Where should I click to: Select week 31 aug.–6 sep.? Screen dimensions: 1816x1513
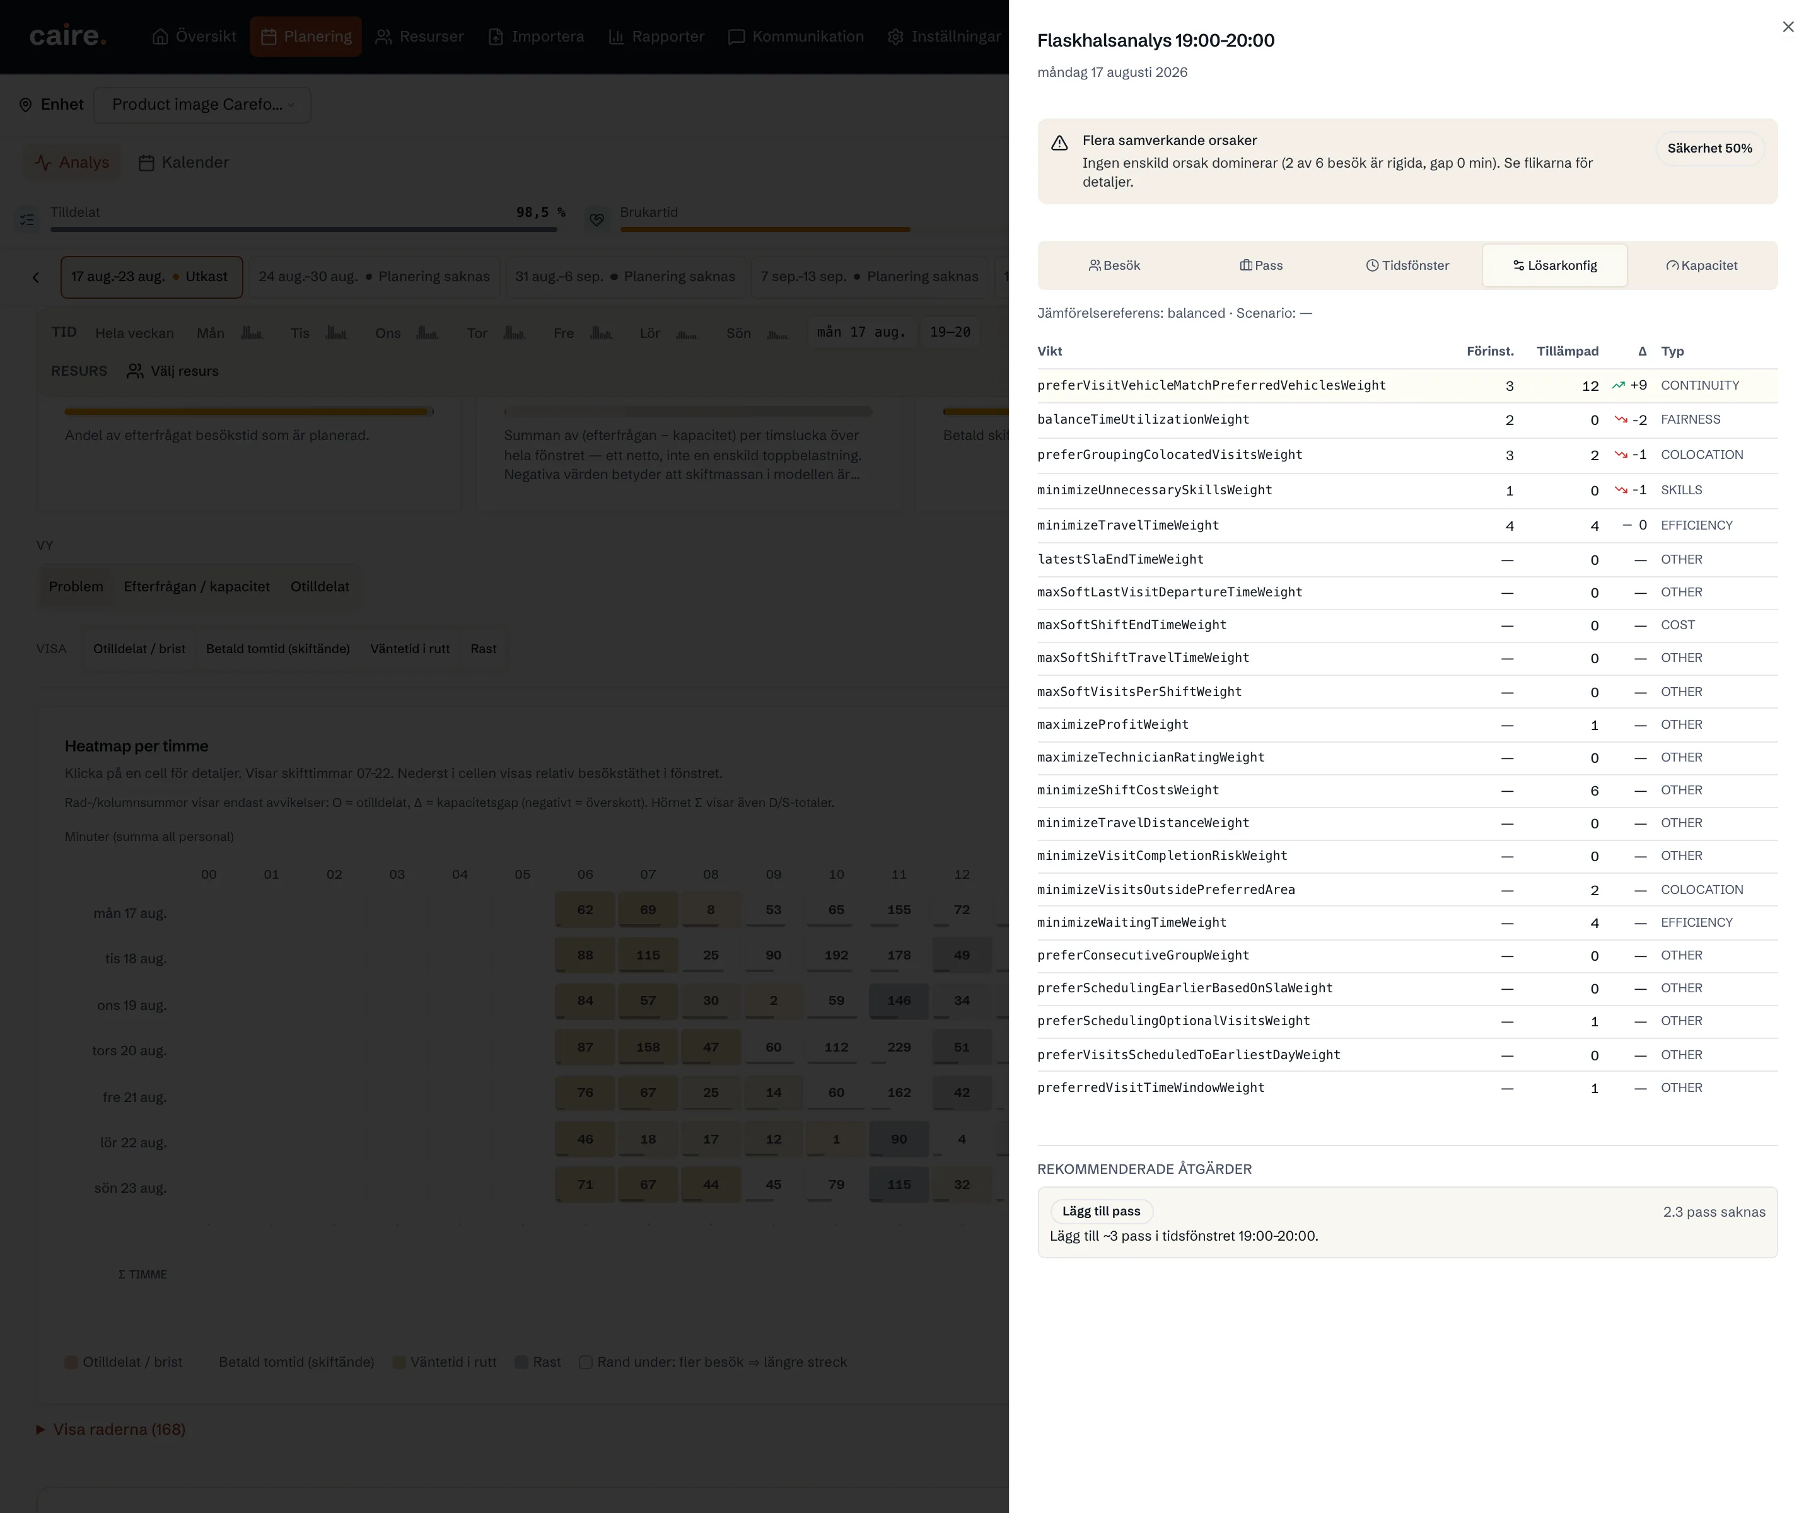[626, 277]
